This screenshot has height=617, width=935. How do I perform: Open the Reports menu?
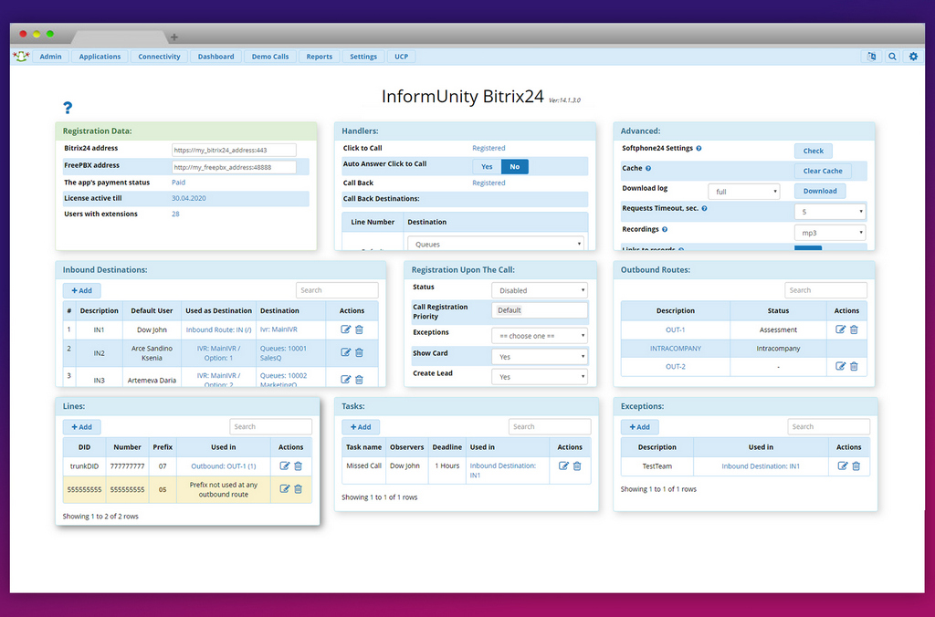pos(319,57)
